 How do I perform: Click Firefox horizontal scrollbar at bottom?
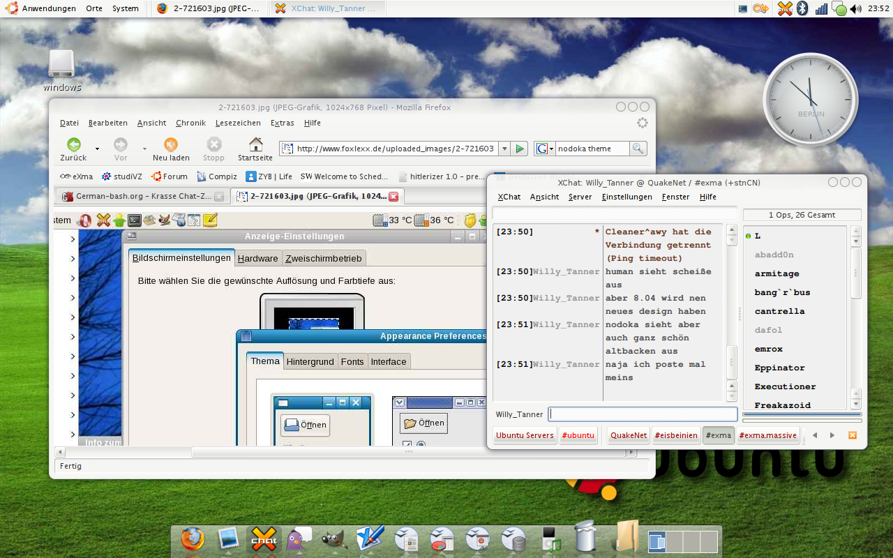[x=408, y=452]
